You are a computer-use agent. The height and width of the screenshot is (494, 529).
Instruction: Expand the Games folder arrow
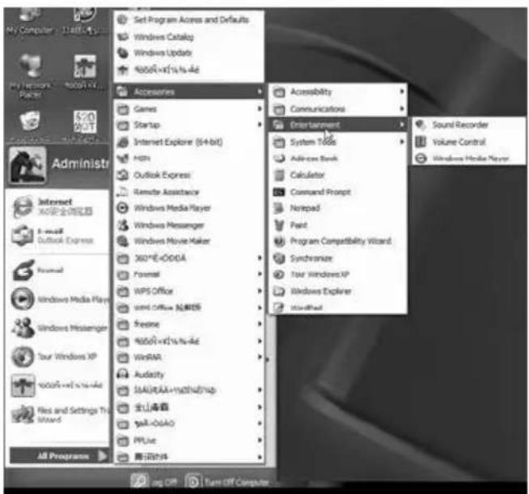tap(260, 109)
